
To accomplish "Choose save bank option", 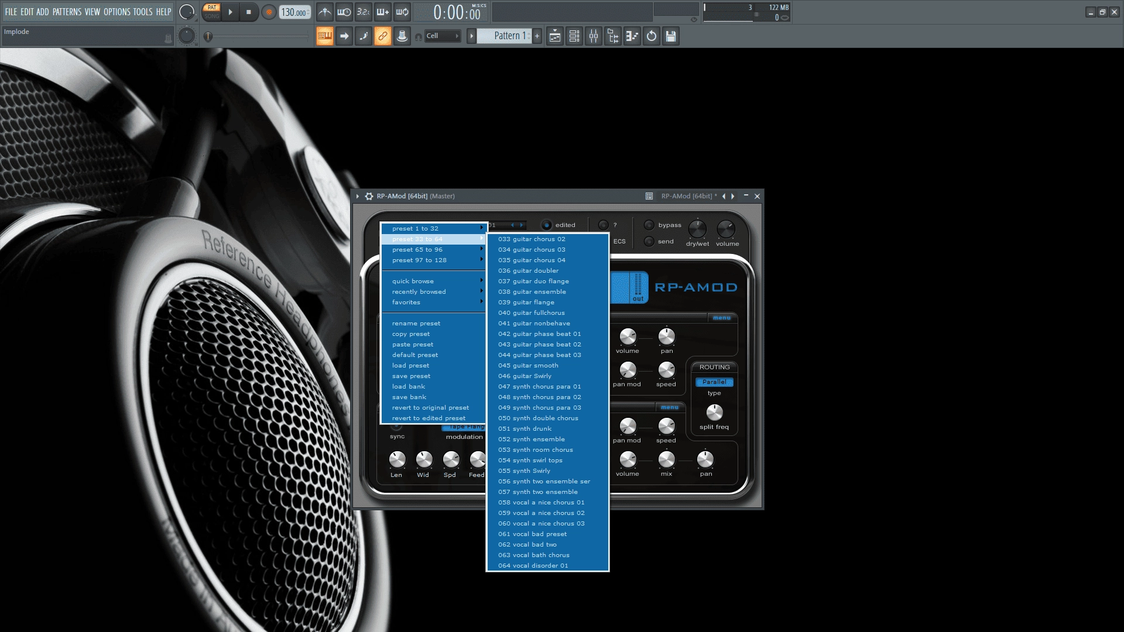I will [434, 397].
